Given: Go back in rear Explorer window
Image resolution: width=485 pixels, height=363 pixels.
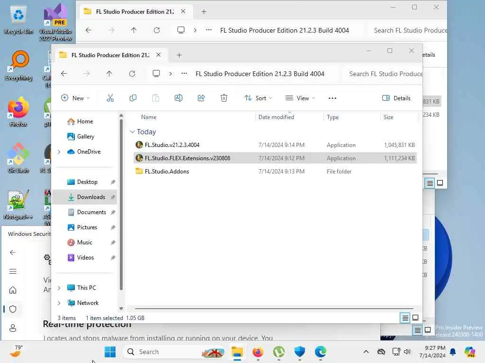Looking at the screenshot, I should [x=89, y=30].
